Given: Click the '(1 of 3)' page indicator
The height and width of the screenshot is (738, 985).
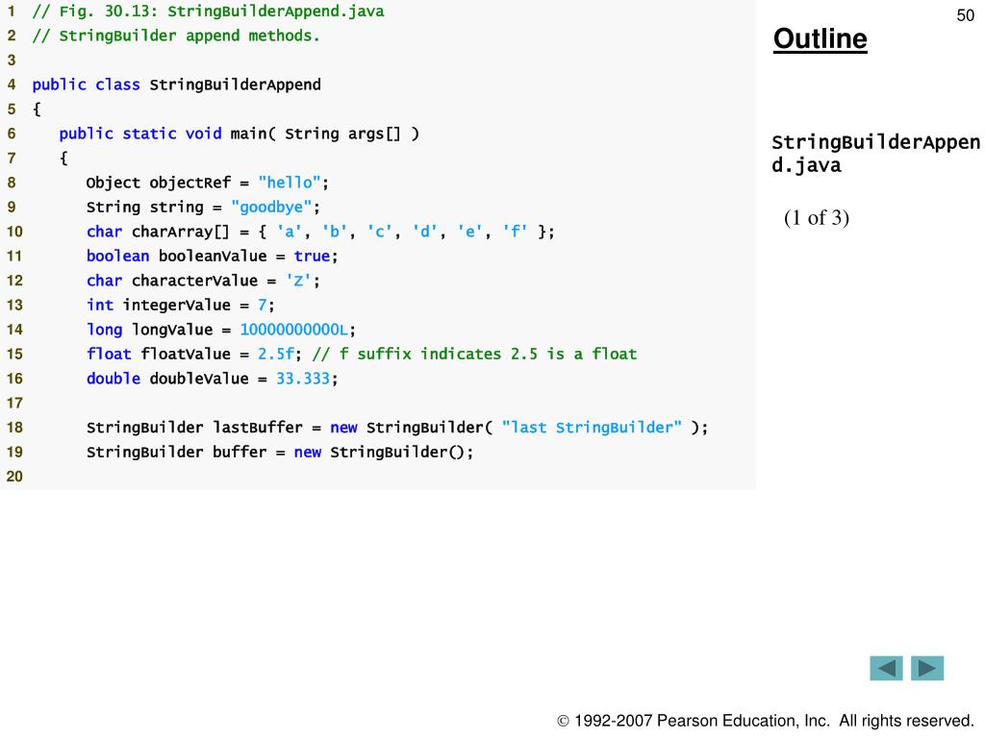Looking at the screenshot, I should click(817, 218).
